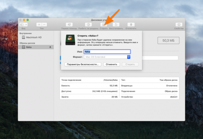Click the green zoom window button
The height and width of the screenshot is (139, 203).
point(28,20)
